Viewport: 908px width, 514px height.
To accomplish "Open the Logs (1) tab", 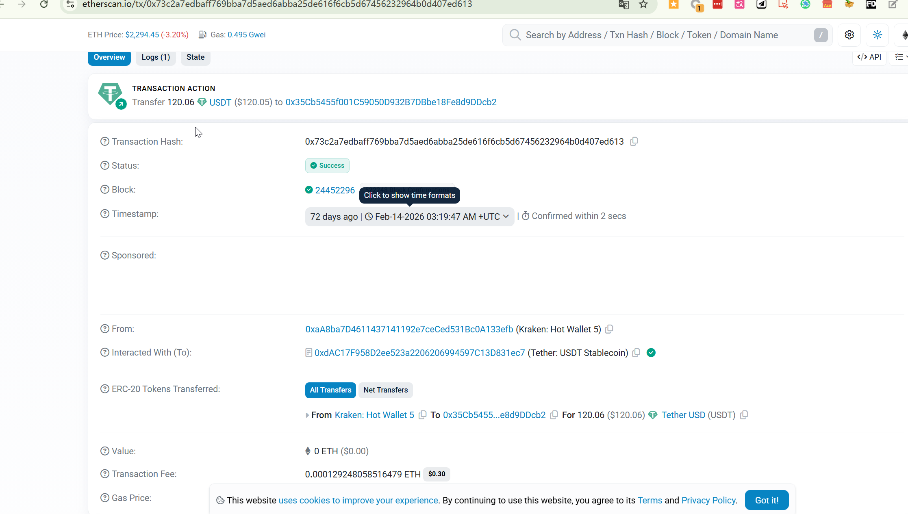I will point(156,57).
